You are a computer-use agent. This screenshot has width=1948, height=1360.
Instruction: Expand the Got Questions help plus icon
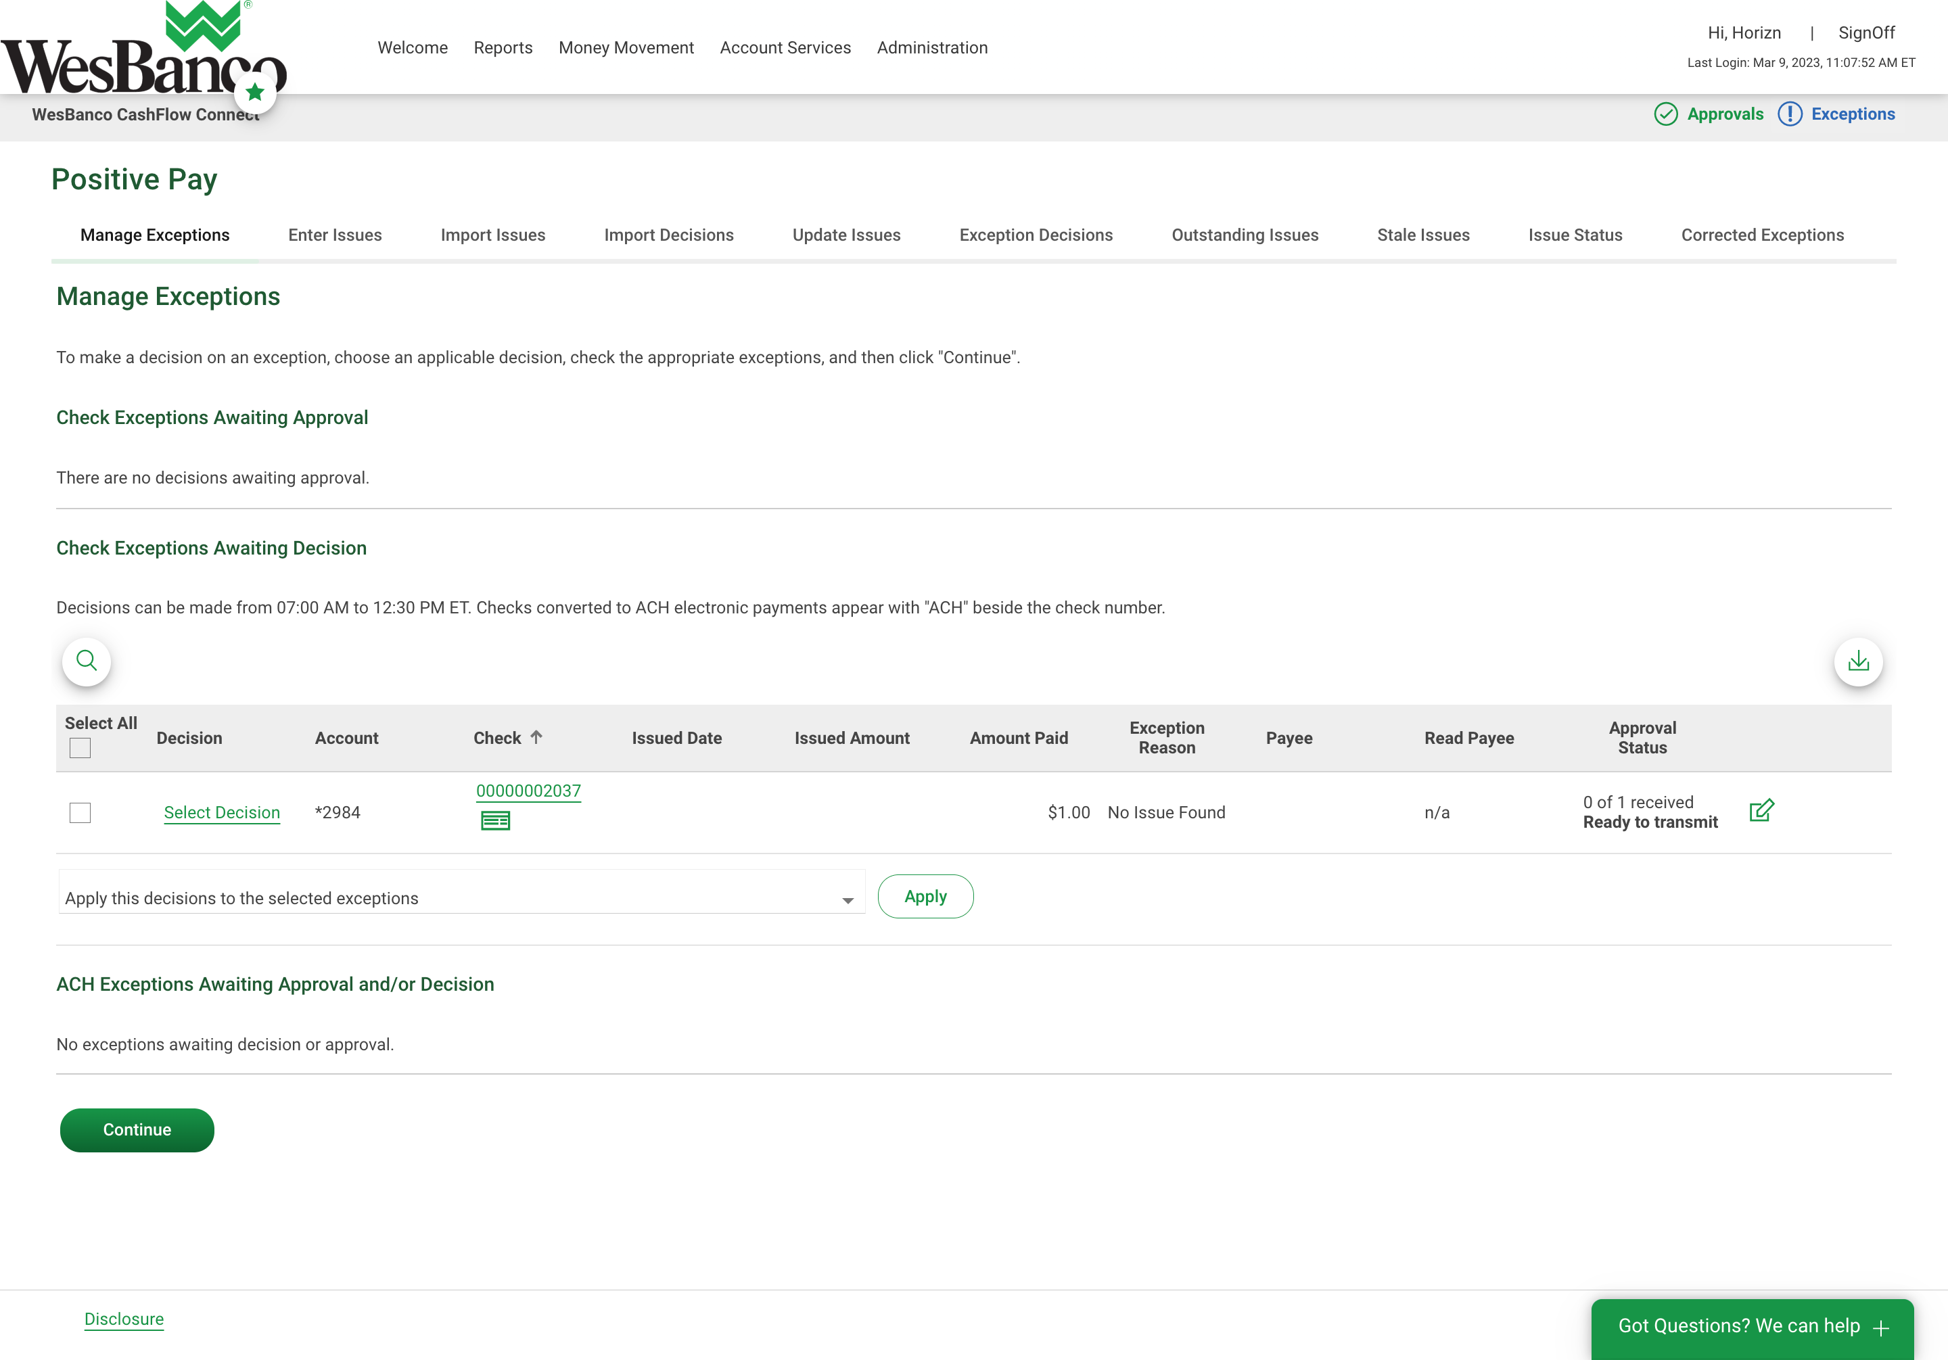coord(1881,1328)
